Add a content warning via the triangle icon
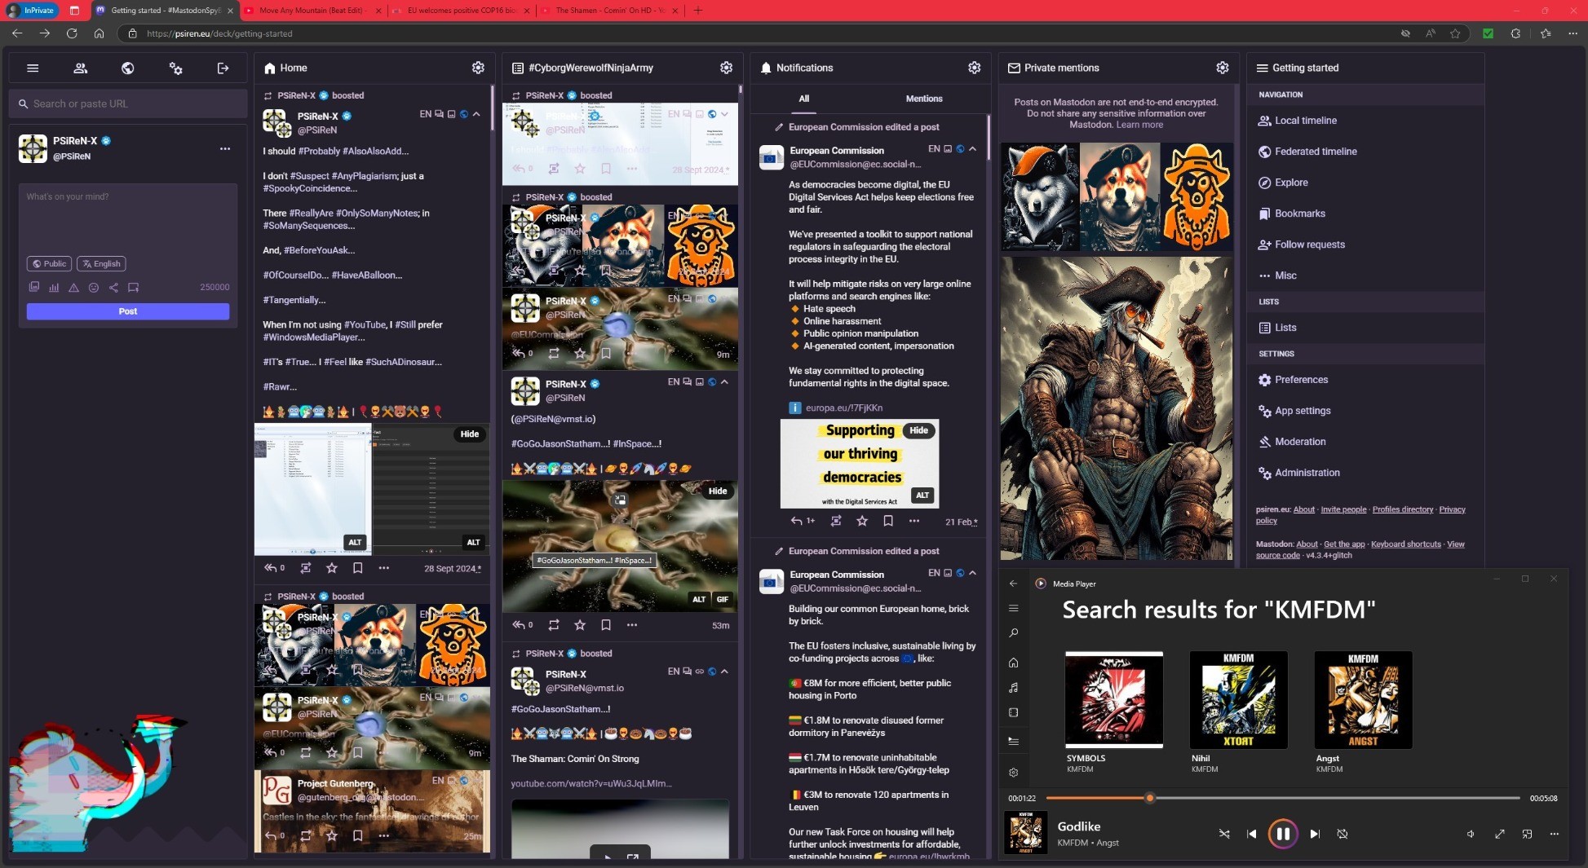Screen dimensions: 1588x868 (x=73, y=287)
